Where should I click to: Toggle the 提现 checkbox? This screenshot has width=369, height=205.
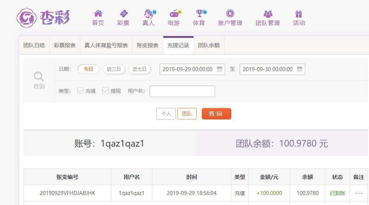106,91
